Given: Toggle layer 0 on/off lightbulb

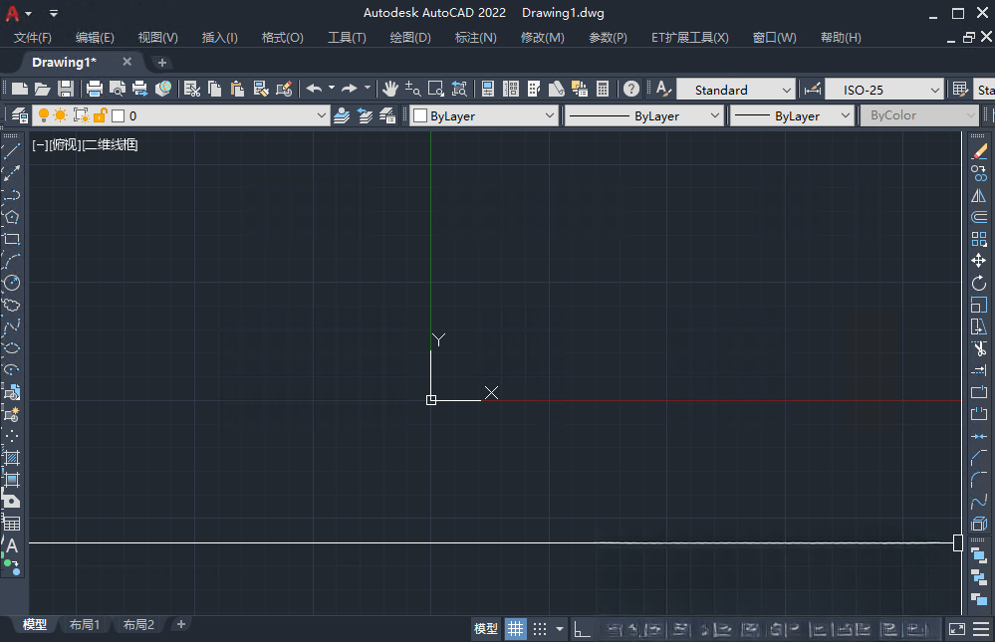Looking at the screenshot, I should 43,115.
